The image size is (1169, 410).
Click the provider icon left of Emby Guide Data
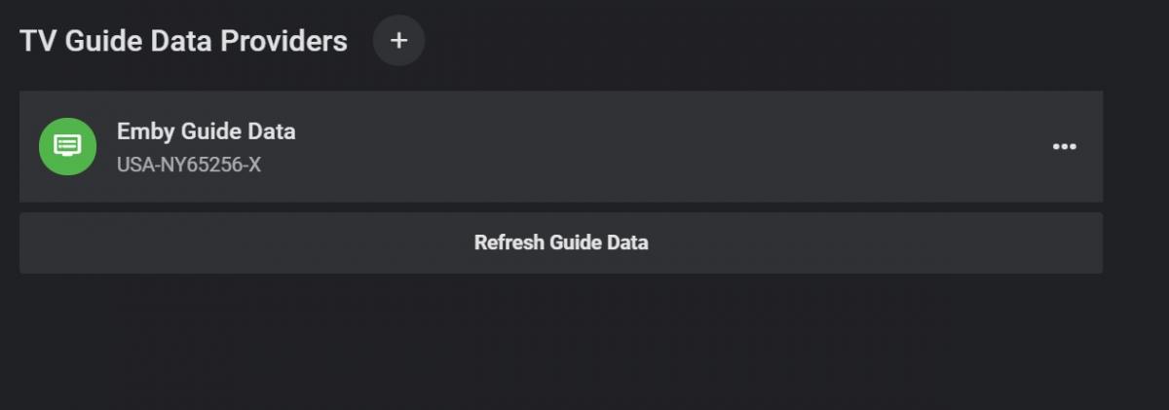67,146
